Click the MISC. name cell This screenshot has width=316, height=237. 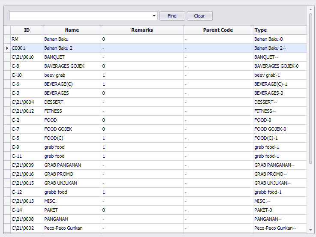click(72, 201)
